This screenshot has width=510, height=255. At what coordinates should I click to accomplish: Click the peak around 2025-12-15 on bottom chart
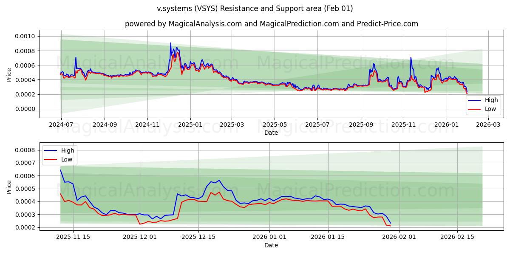pos(219,181)
